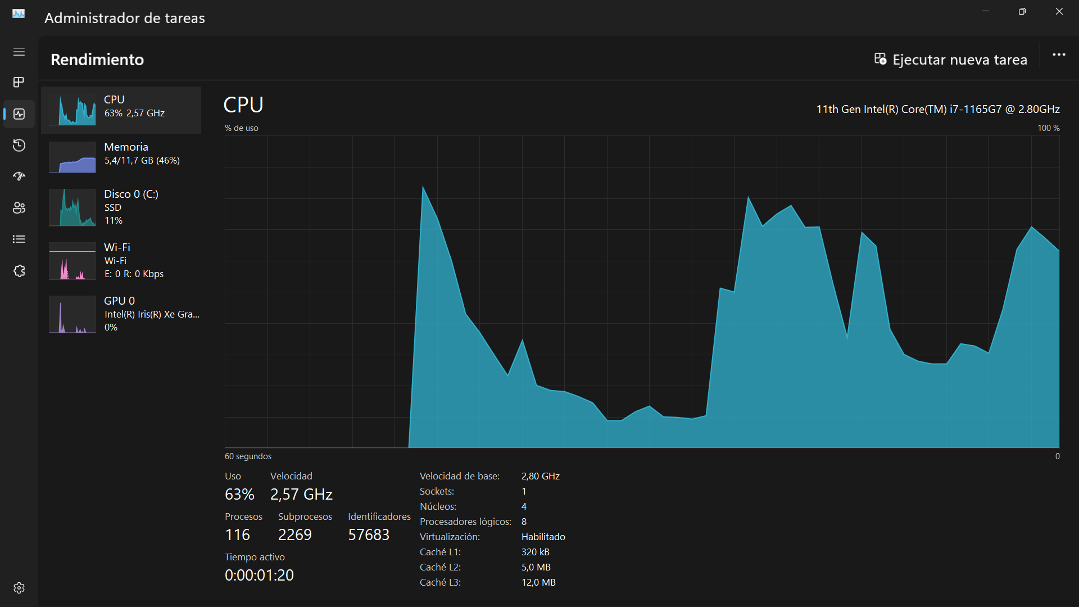
Task: Close the Task Manager window
Action: tap(1059, 11)
